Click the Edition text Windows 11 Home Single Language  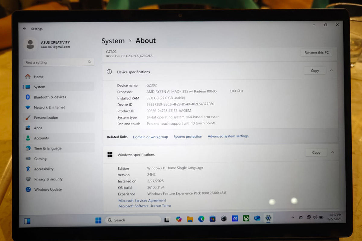point(175,168)
